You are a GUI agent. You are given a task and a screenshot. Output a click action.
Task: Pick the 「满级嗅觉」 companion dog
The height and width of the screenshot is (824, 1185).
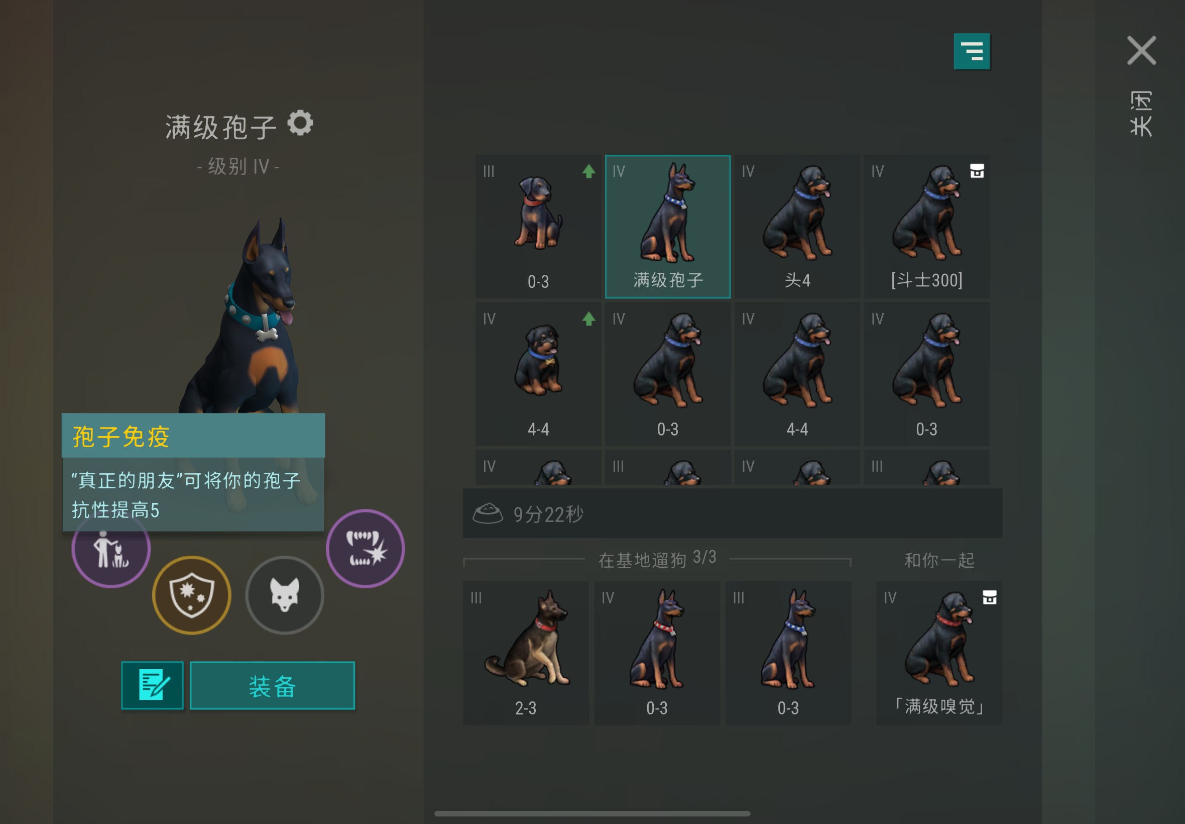(x=939, y=653)
